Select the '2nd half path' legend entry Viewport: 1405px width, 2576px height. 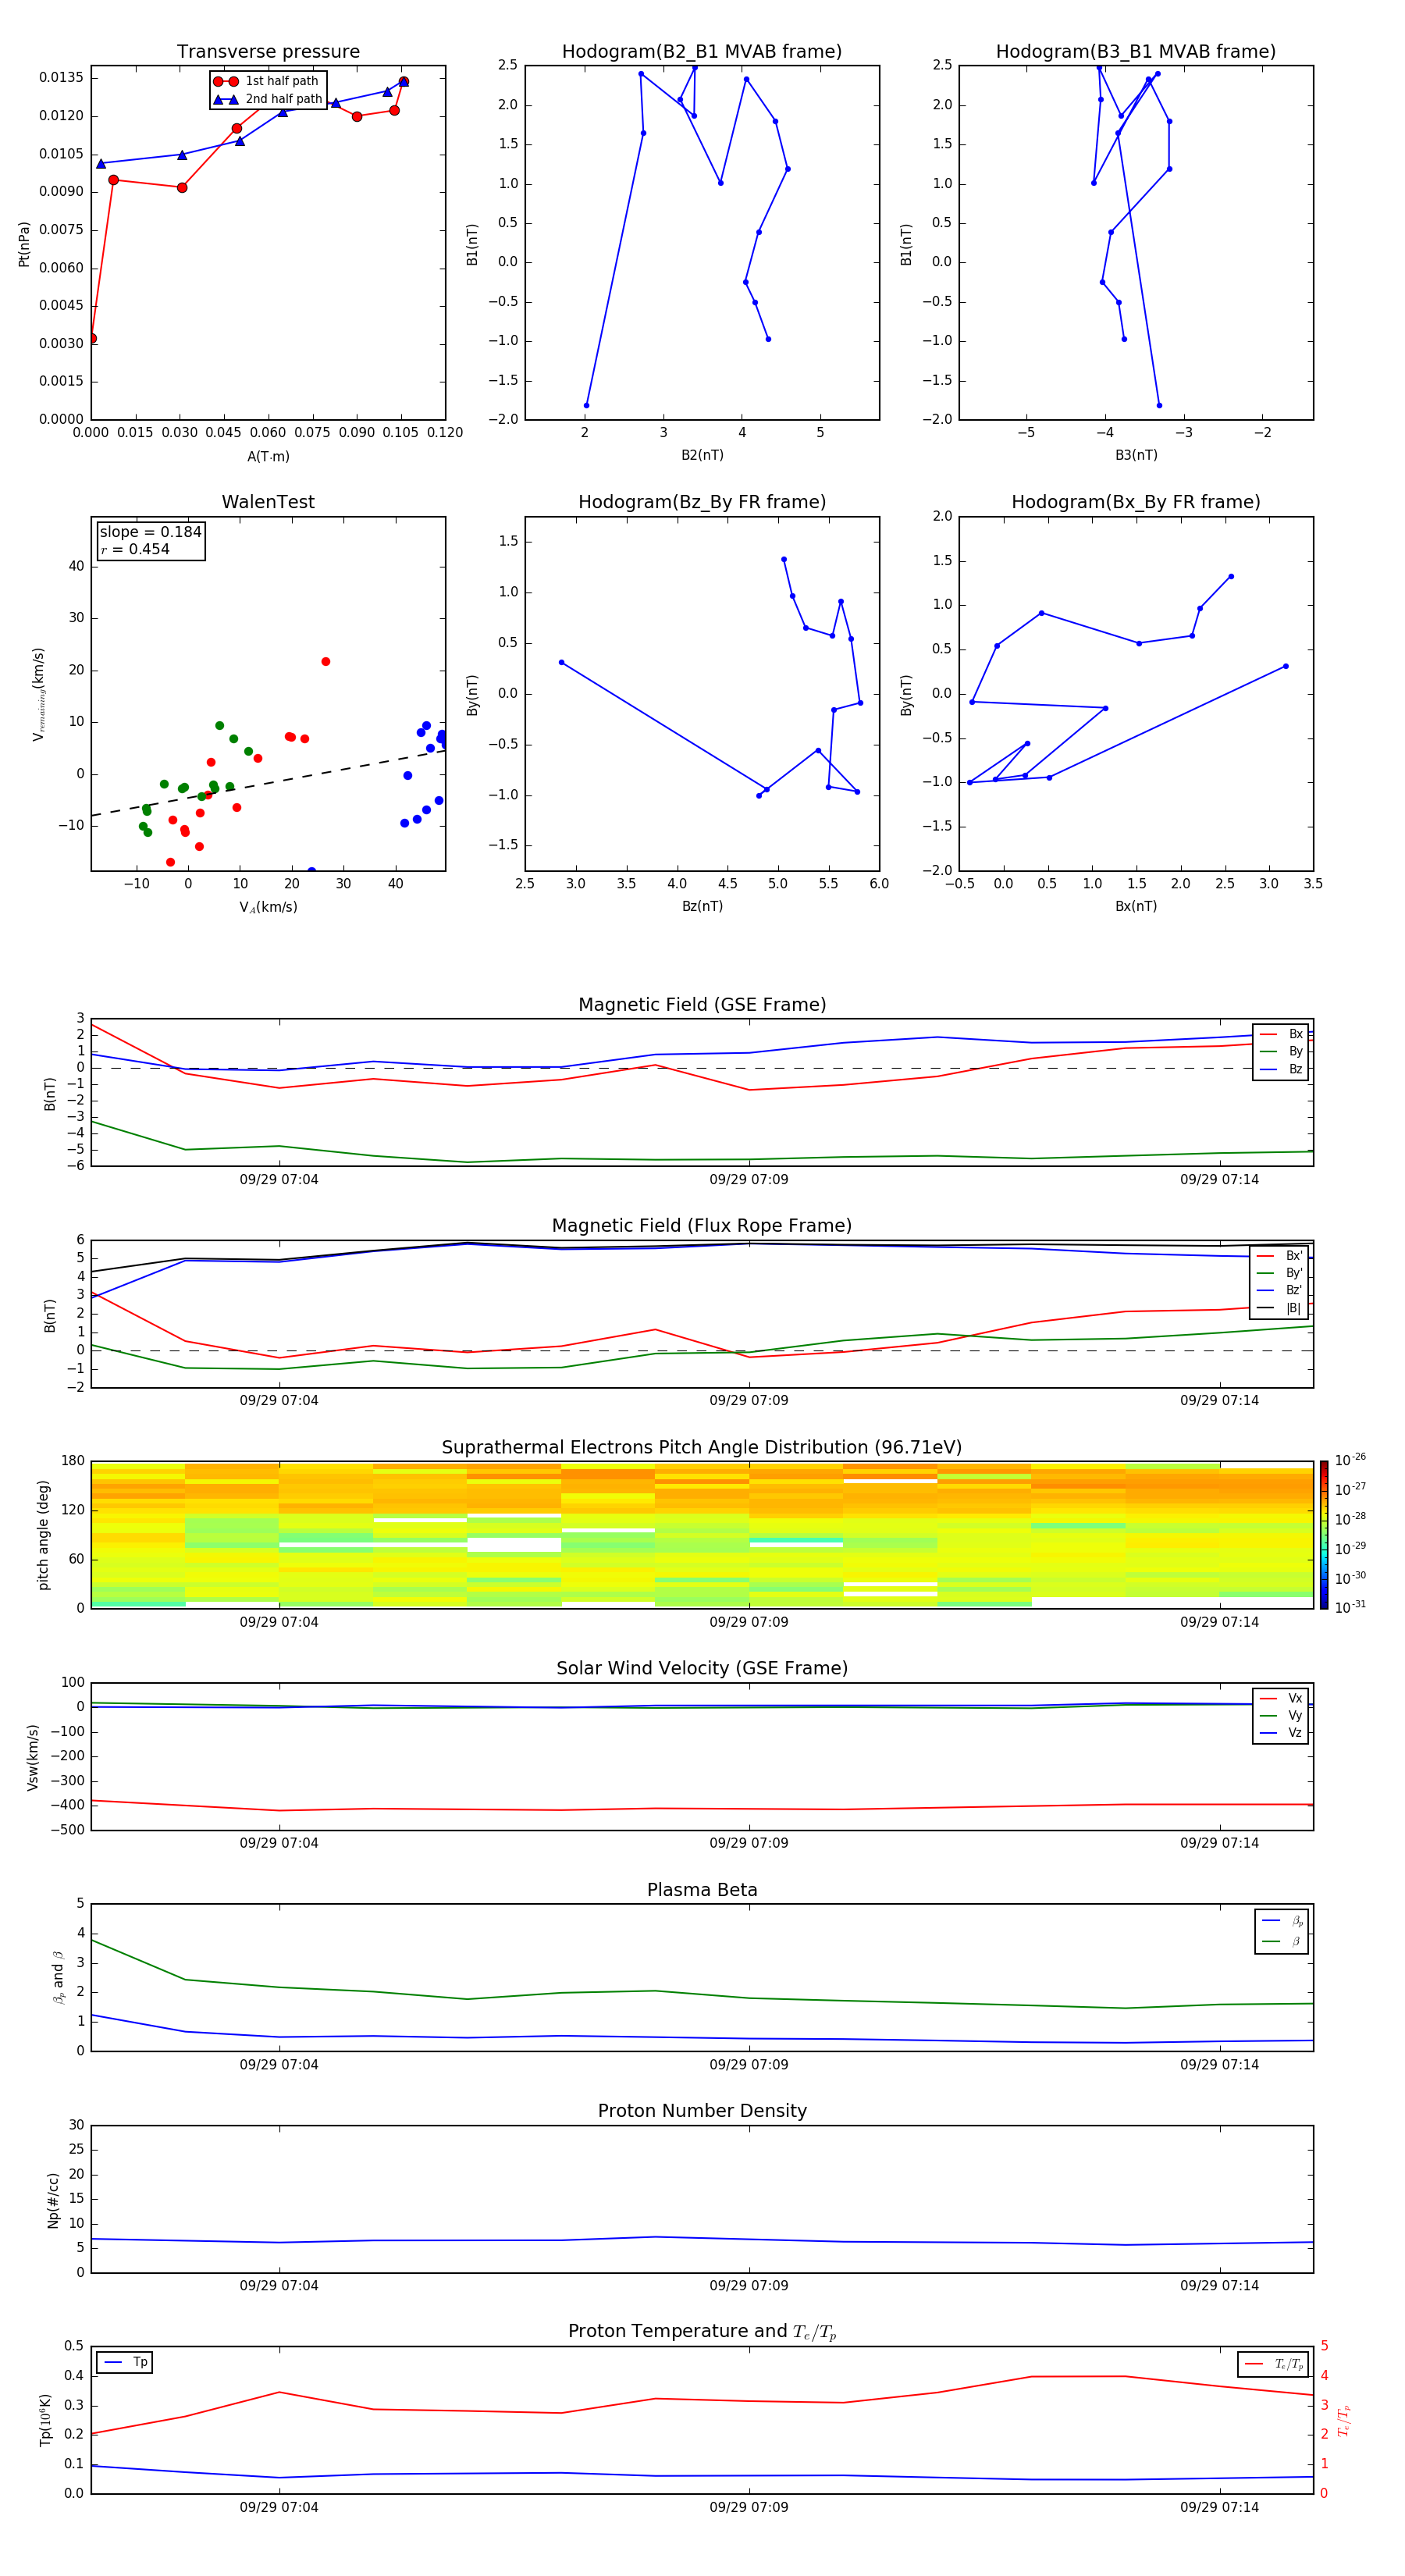coord(268,99)
